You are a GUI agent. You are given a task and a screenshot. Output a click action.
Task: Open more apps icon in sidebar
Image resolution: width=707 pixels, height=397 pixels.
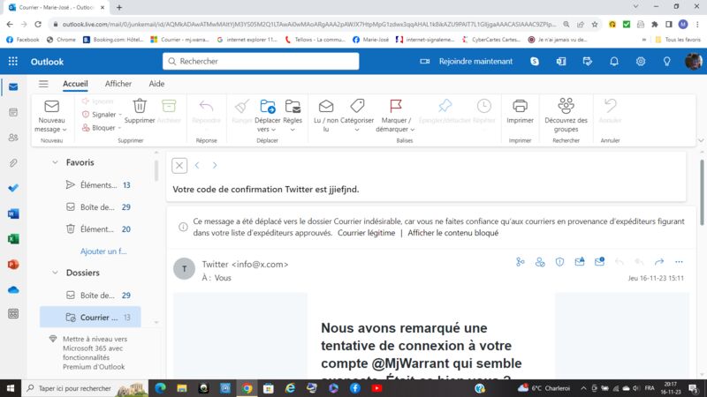[13, 314]
